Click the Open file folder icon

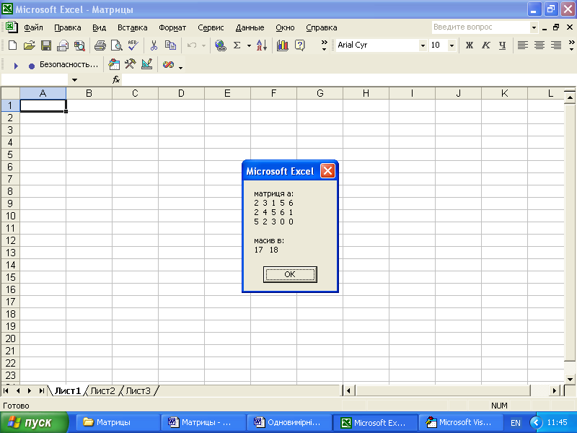pyautogui.click(x=29, y=45)
